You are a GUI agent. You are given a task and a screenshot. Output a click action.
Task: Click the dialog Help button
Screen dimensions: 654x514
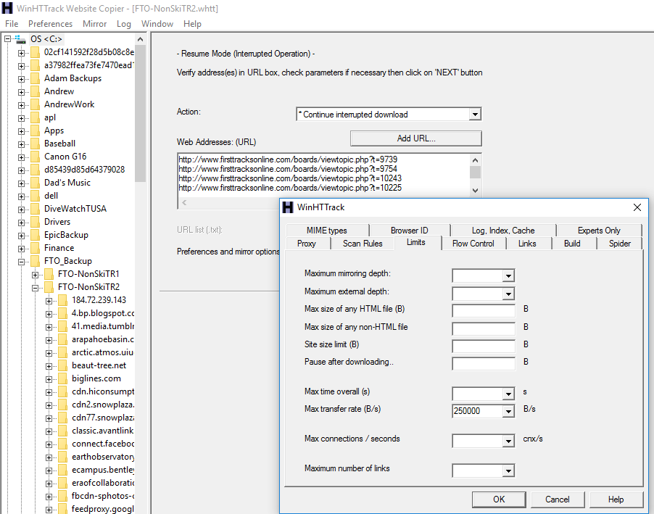[x=616, y=500]
